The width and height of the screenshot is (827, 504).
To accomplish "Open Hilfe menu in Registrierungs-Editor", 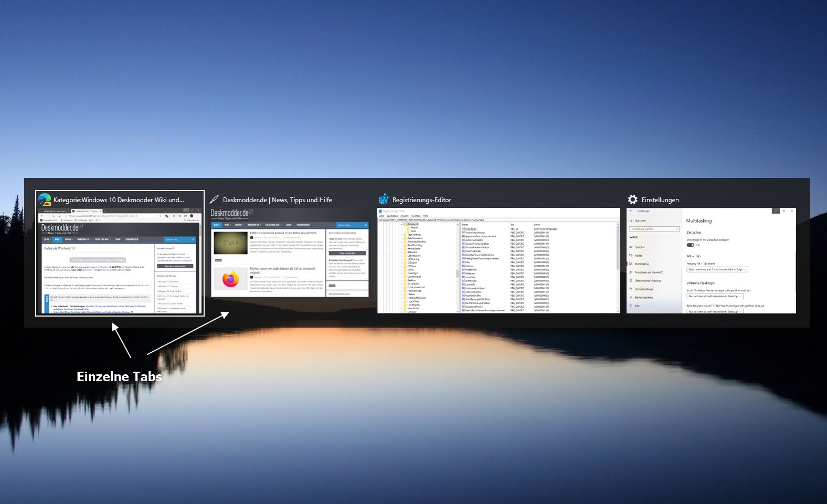I will (426, 216).
